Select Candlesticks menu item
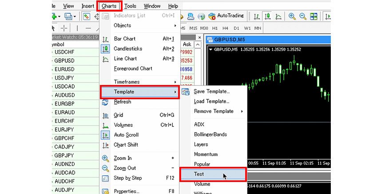Viewport: 373px width, 194px height. tap(140, 48)
